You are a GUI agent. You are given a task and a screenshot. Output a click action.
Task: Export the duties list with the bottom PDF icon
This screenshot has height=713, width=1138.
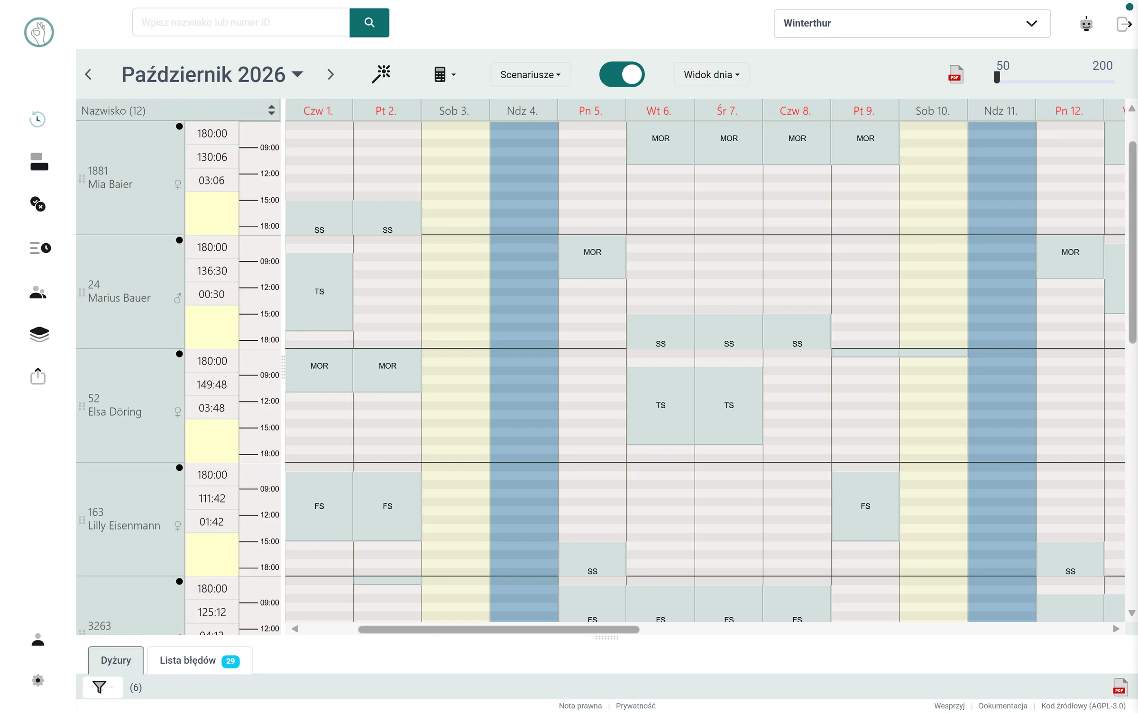(1120, 687)
